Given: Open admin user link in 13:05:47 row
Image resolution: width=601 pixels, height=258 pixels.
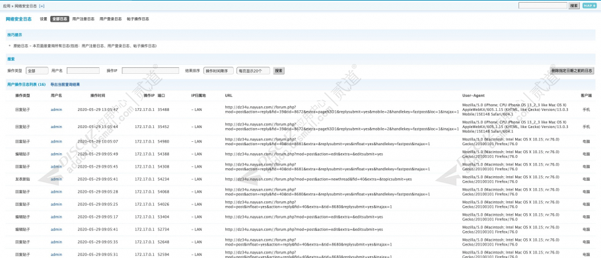Looking at the screenshot, I should (56, 110).
